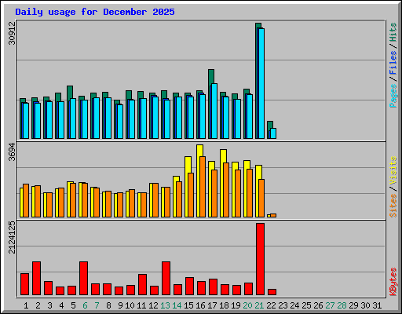Click day label 11 on the x-axis
Image resolution: width=402 pixels, height=314 pixels.
pos(141,305)
